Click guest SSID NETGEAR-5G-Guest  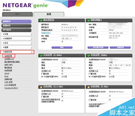coord(116,92)
